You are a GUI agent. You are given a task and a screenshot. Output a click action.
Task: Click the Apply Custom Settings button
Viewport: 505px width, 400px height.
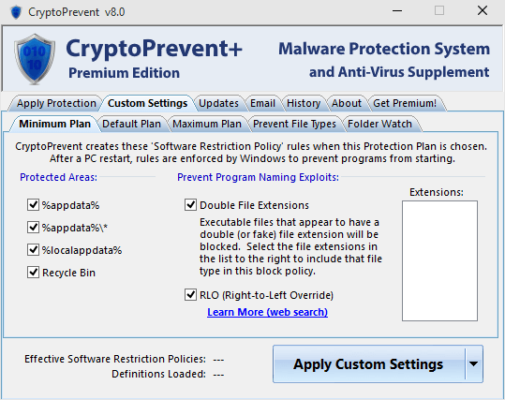(x=368, y=363)
